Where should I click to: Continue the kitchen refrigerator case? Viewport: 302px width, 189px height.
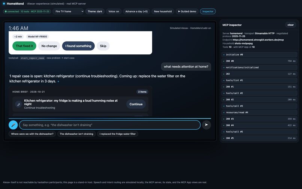tap(136, 104)
